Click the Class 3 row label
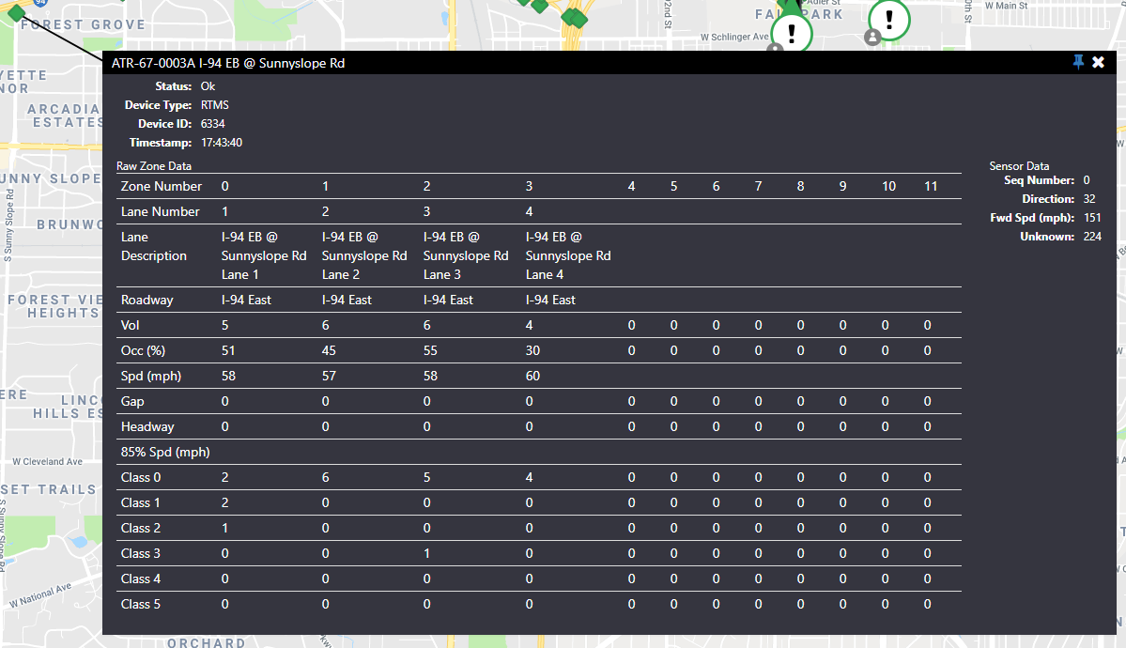Screen dimensions: 1126x648 141,553
